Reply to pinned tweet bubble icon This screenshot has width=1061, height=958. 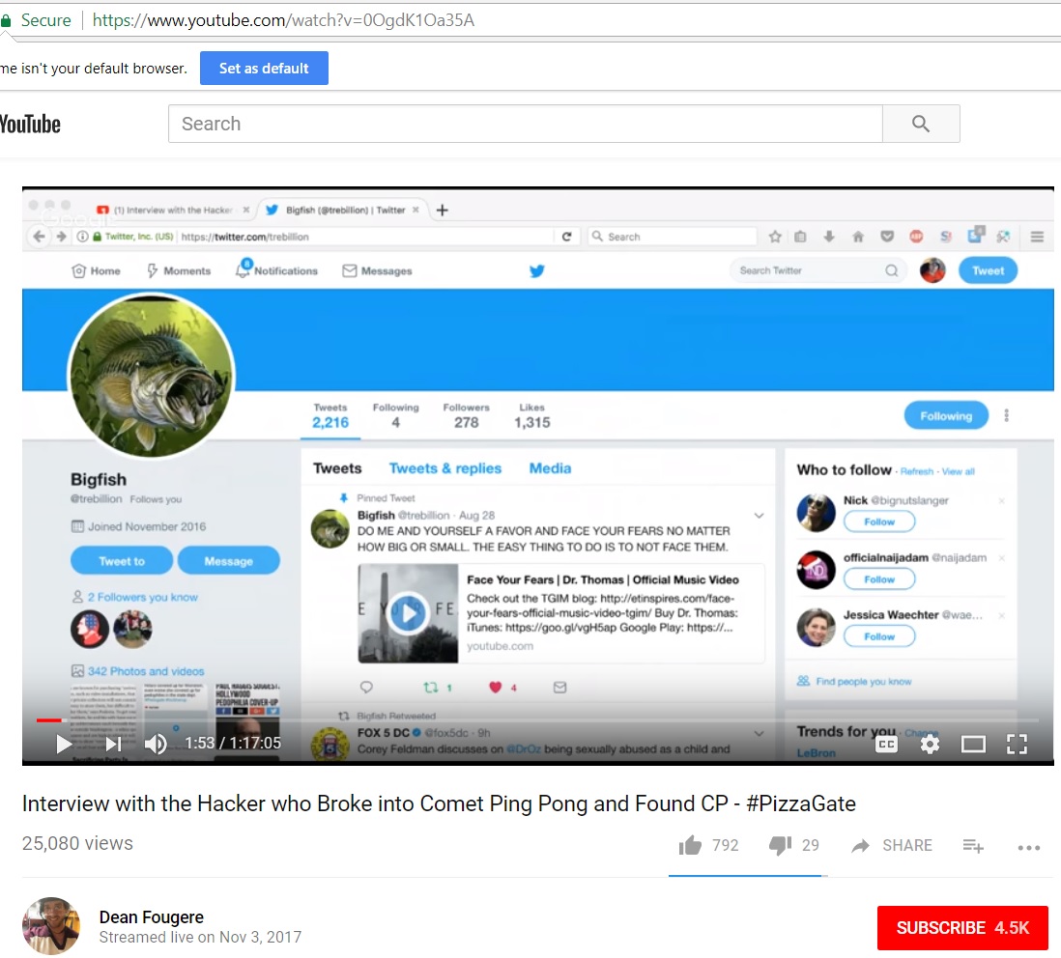click(x=366, y=688)
